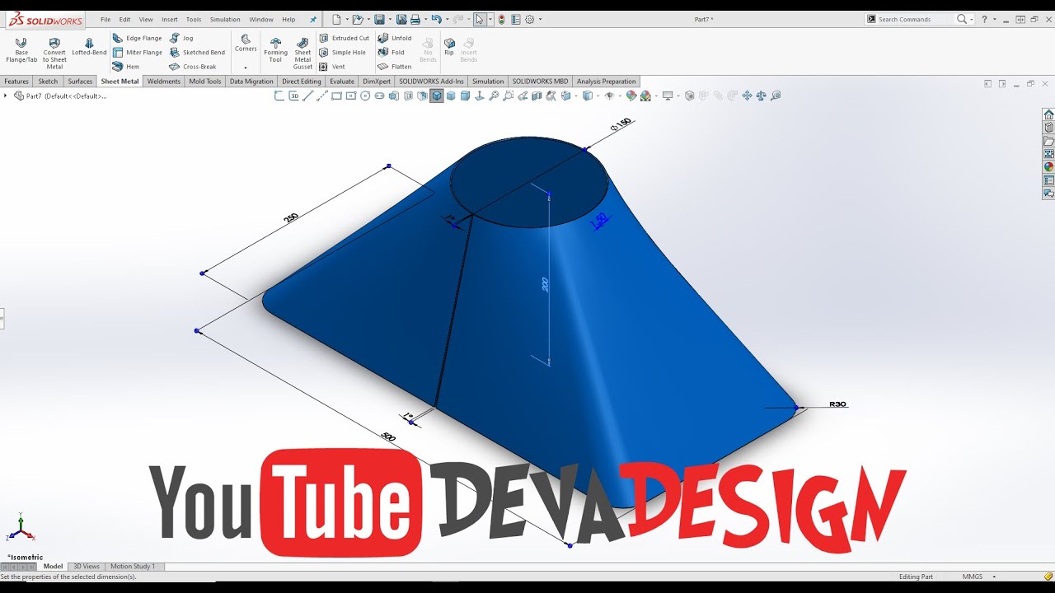Click the Undo icon
Screen dimensions: 1055x593
pos(437,19)
